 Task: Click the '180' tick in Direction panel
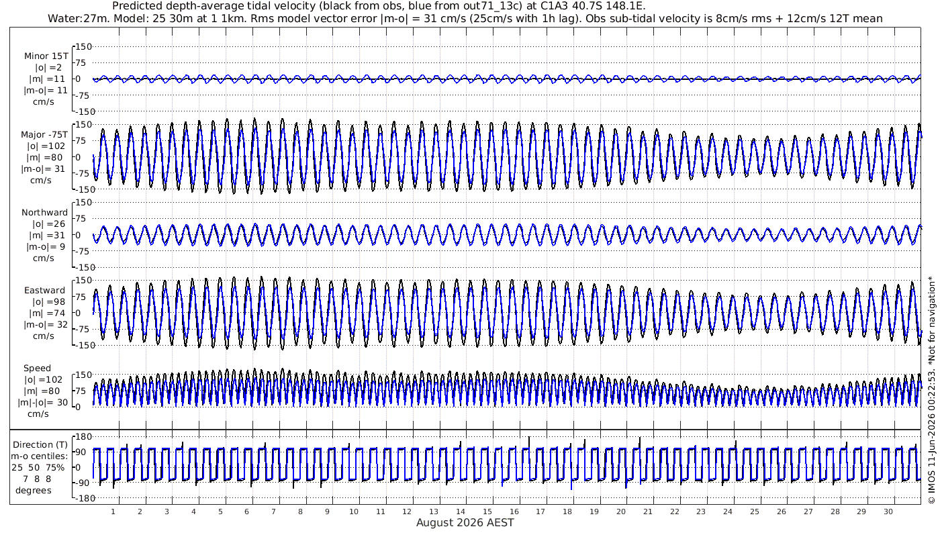tap(85, 437)
